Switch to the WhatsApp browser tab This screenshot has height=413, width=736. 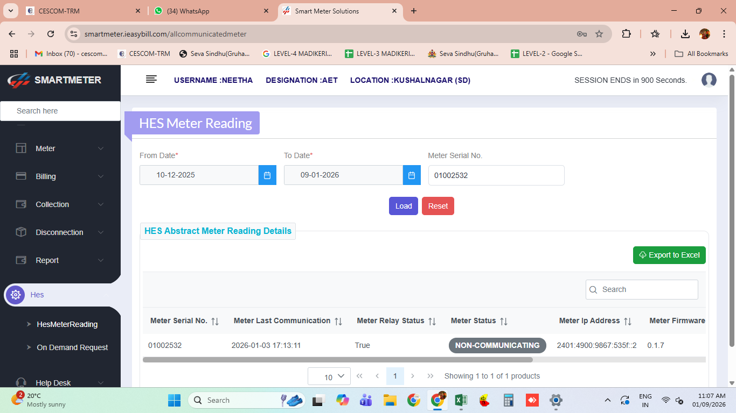[211, 11]
